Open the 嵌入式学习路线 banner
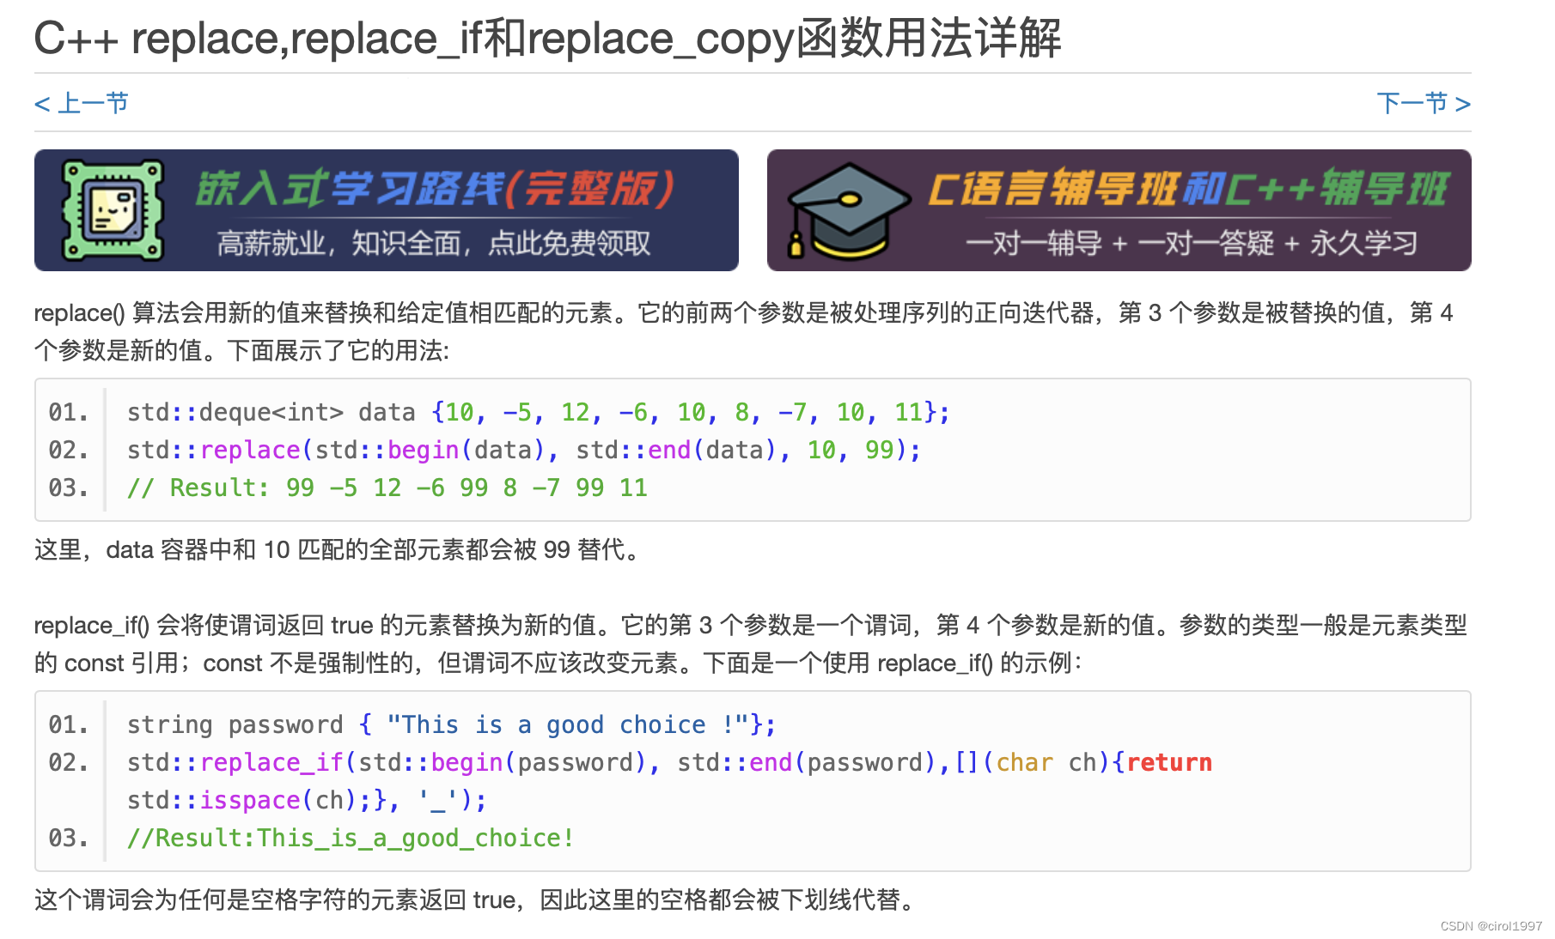The width and height of the screenshot is (1555, 939). click(x=387, y=210)
